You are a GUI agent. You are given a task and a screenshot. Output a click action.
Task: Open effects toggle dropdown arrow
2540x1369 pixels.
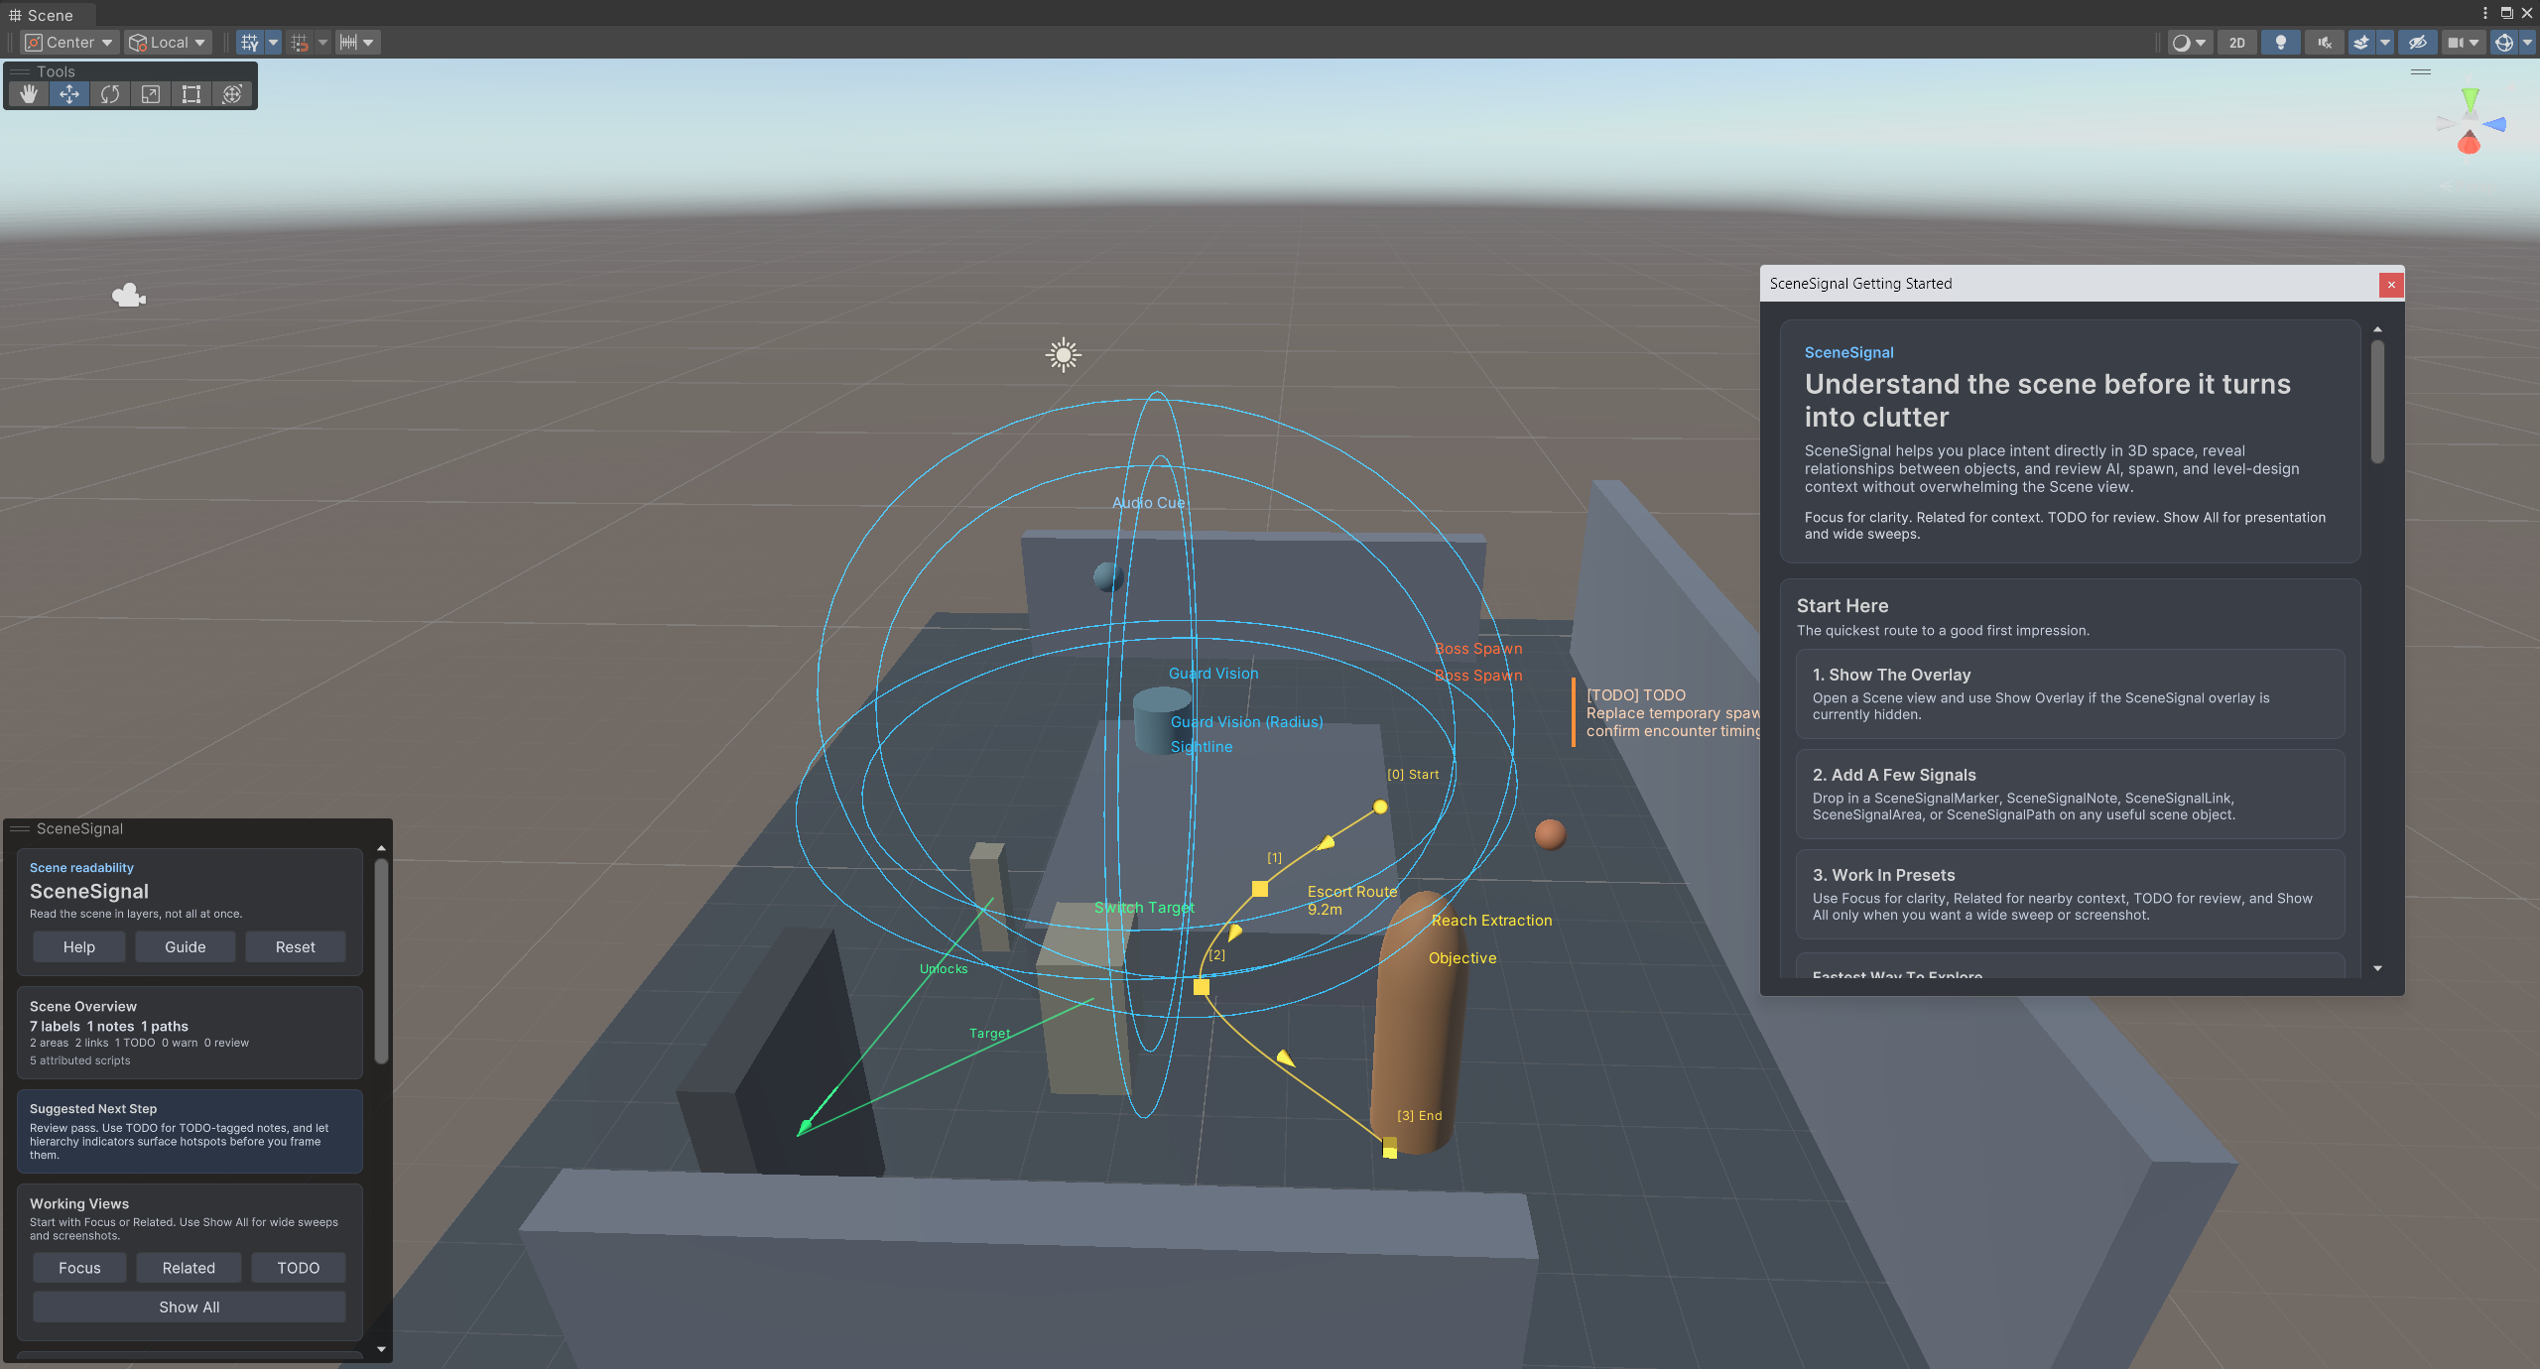[2385, 42]
